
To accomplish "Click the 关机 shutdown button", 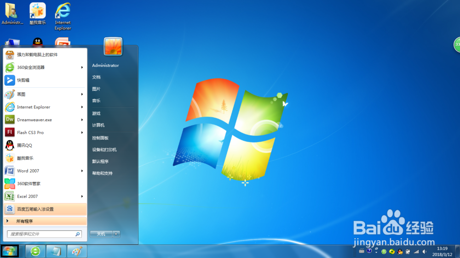I will (101, 234).
